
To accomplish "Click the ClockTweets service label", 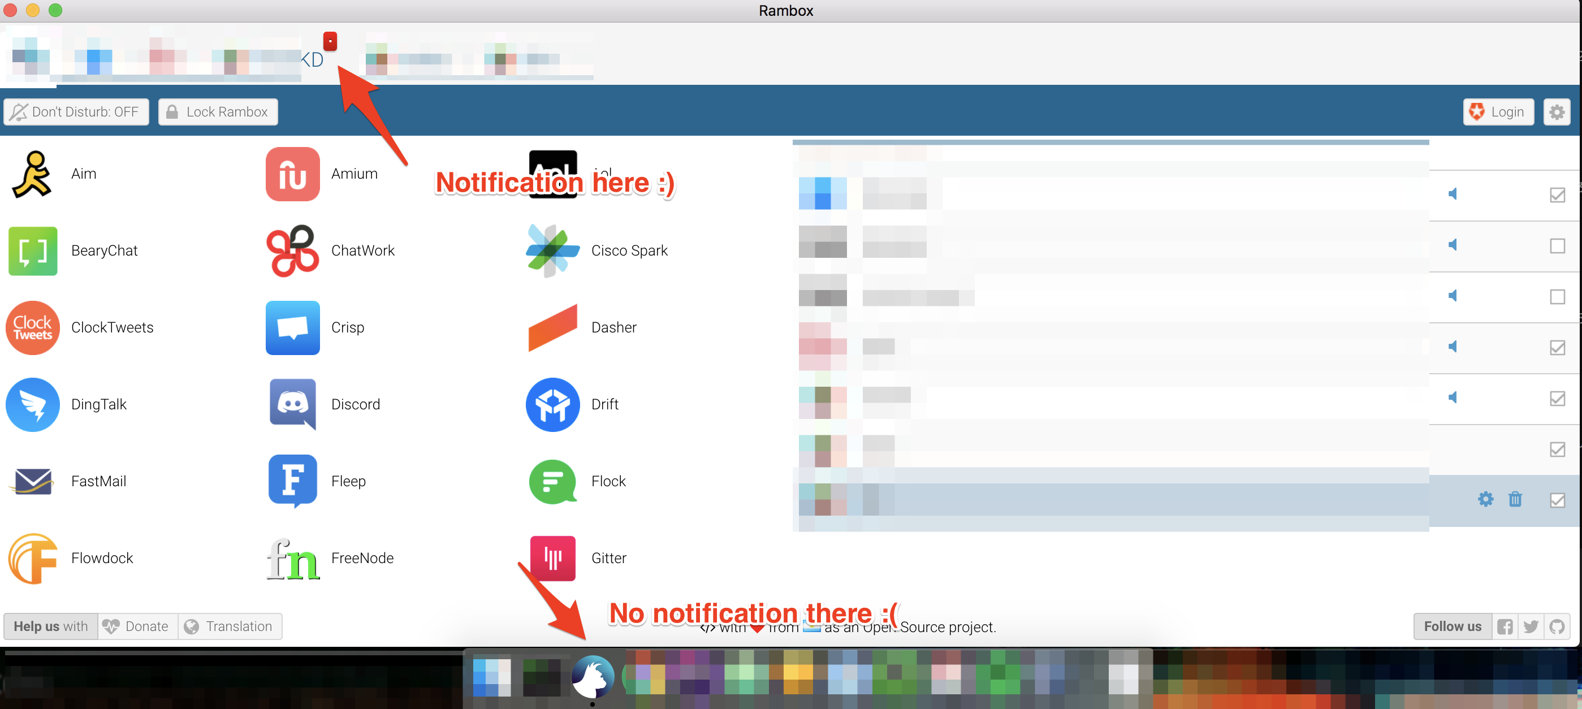I will click(x=113, y=327).
